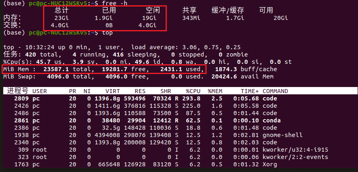This screenshot has width=358, height=172.
Task: Click the 593496 RES value
Action: pos(135,98)
